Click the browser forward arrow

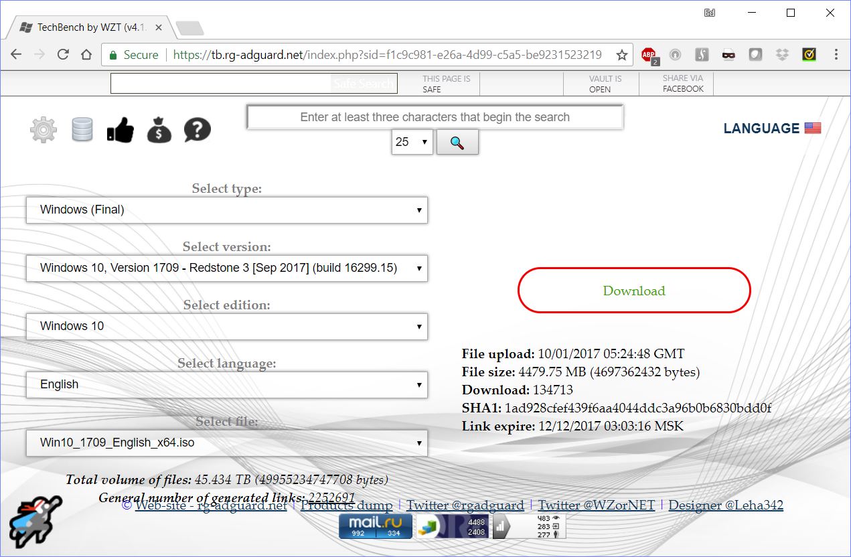[x=40, y=55]
